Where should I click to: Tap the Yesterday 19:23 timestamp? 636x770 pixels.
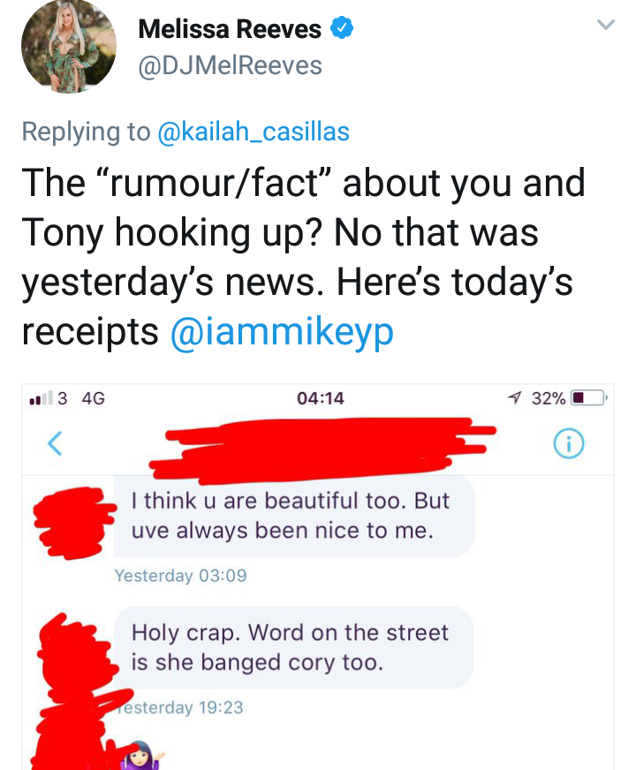(178, 707)
